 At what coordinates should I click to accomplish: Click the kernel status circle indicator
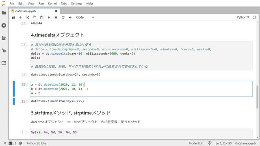[254, 17]
